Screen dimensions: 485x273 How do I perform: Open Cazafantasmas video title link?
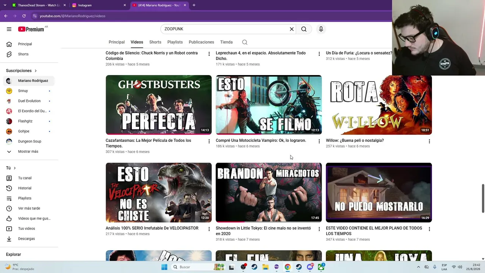tap(149, 143)
